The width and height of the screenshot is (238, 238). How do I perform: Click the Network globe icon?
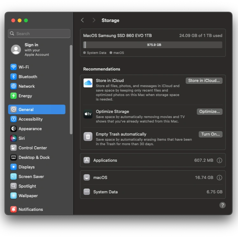click(x=13, y=86)
